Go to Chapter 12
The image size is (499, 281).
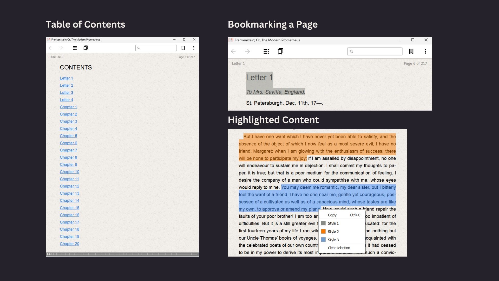(x=69, y=186)
